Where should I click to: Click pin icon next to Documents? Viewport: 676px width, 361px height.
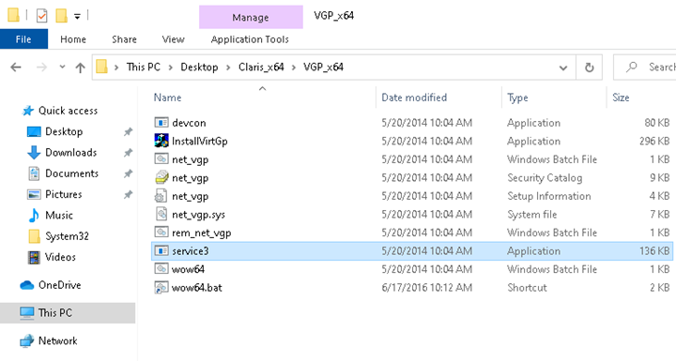(x=128, y=173)
